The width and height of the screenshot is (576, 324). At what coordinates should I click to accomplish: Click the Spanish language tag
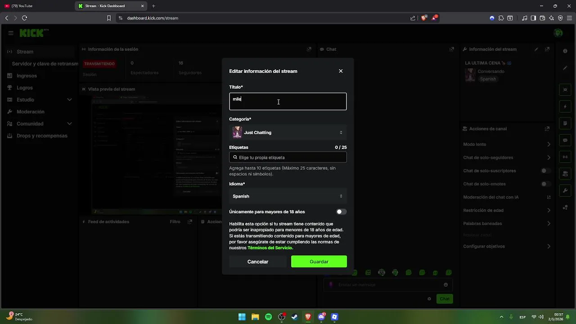[x=488, y=79]
